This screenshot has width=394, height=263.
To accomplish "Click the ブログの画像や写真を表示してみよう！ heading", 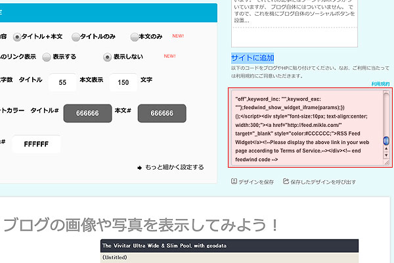I will [x=141, y=225].
